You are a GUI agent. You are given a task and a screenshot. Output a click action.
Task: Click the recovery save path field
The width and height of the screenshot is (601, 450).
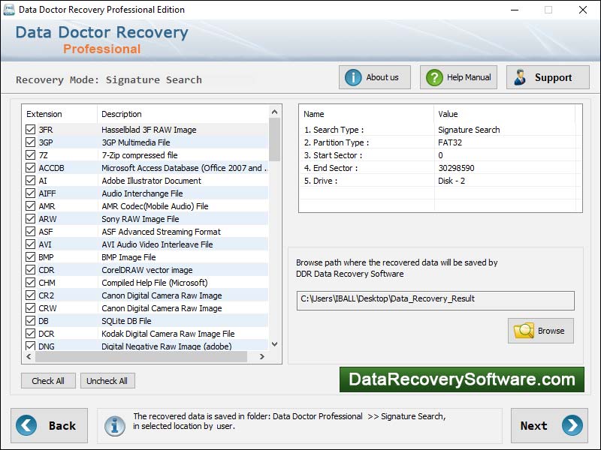click(436, 299)
